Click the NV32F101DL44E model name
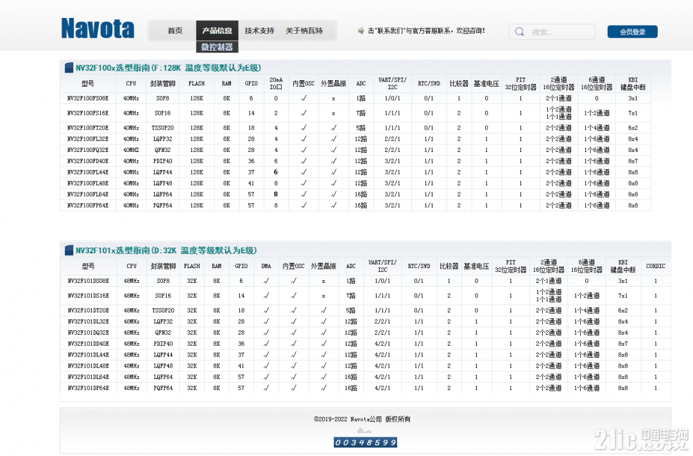 click(89, 355)
